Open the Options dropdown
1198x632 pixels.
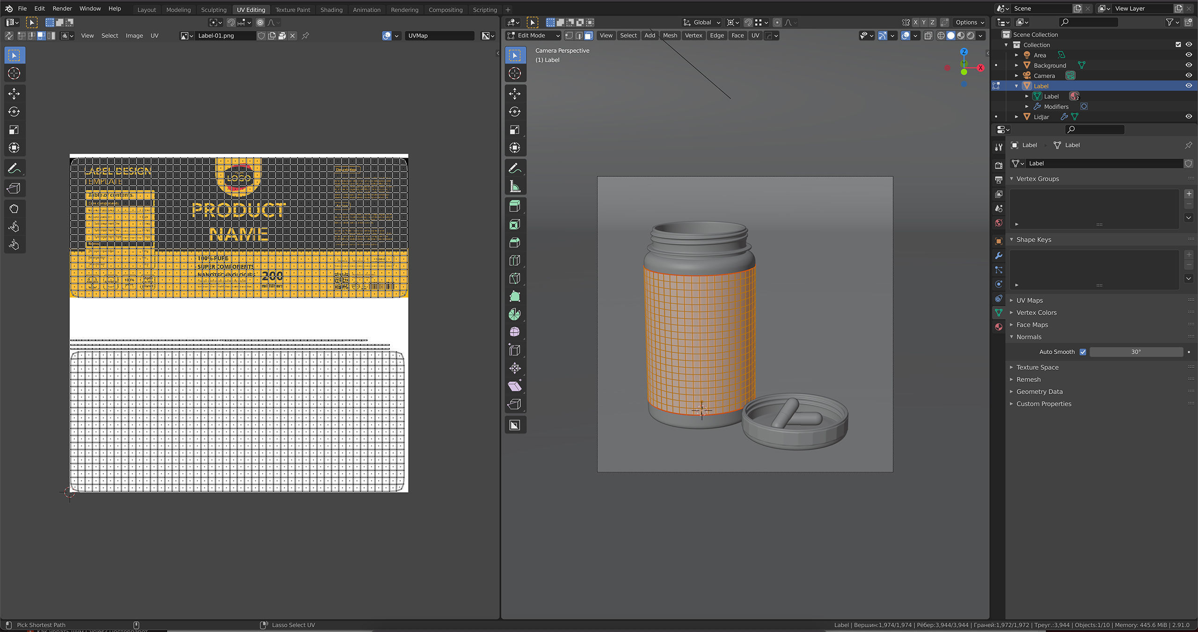[970, 22]
